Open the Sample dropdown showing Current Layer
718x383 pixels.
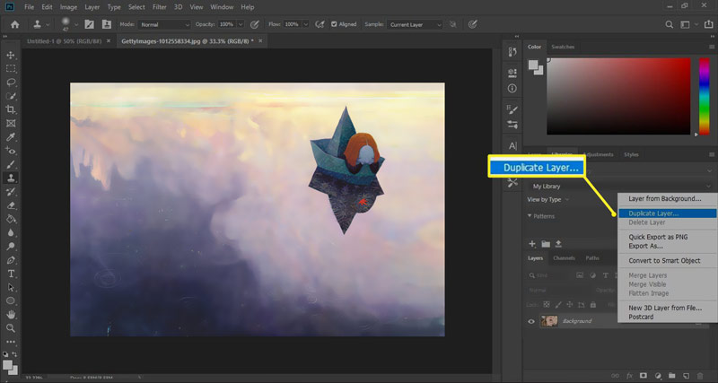pos(415,24)
